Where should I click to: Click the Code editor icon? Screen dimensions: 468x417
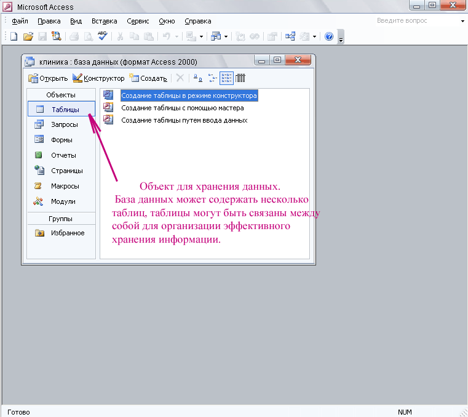[x=240, y=36]
